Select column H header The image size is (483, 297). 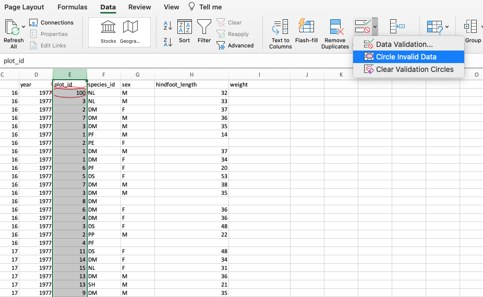[x=191, y=75]
